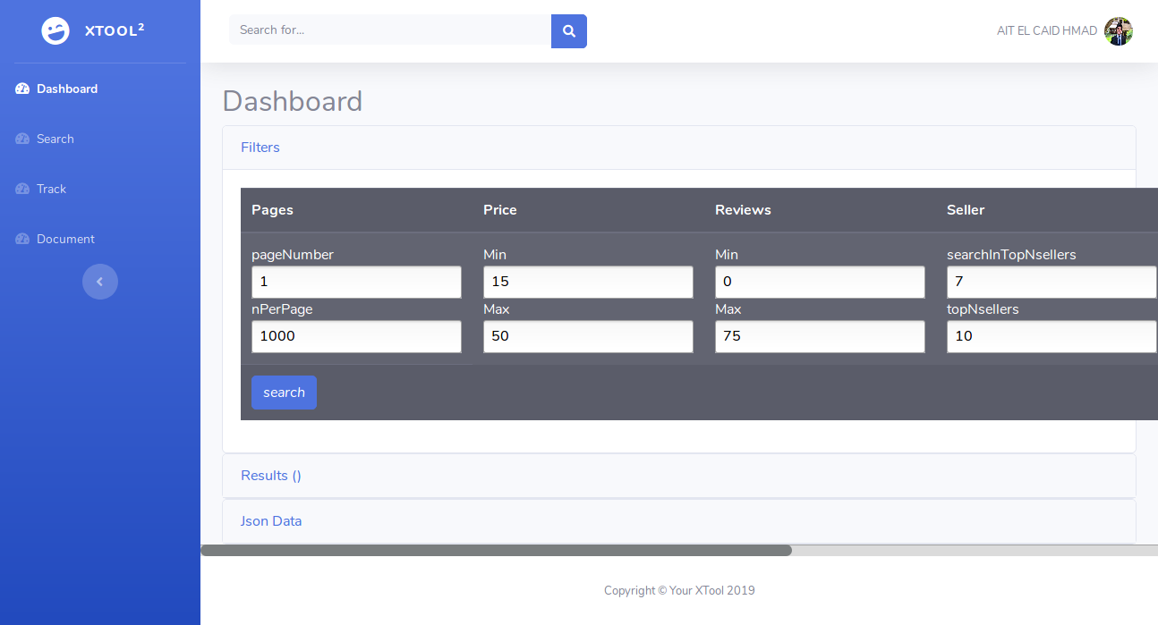Open AIT EL CAID HMAD user menu

(x=1046, y=31)
